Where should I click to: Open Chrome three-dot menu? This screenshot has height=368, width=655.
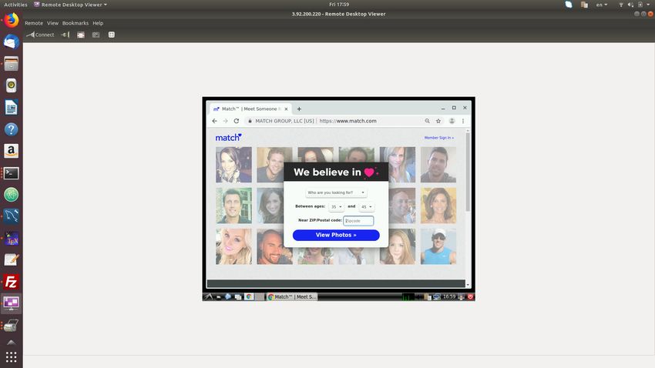[463, 121]
